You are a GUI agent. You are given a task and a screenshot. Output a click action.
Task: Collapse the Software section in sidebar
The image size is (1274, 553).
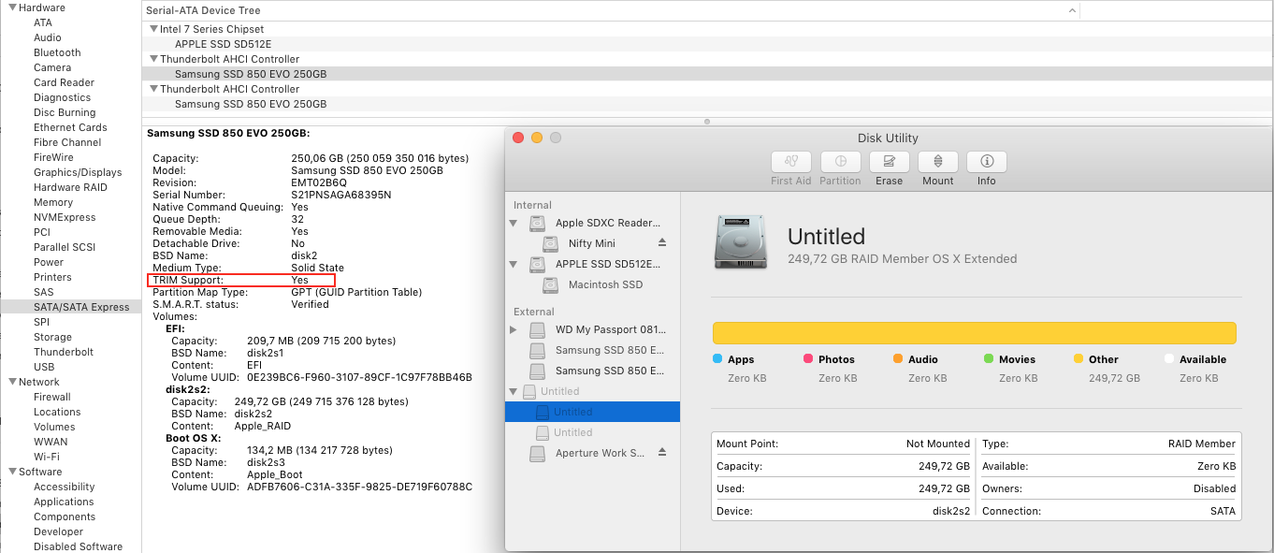click(11, 472)
